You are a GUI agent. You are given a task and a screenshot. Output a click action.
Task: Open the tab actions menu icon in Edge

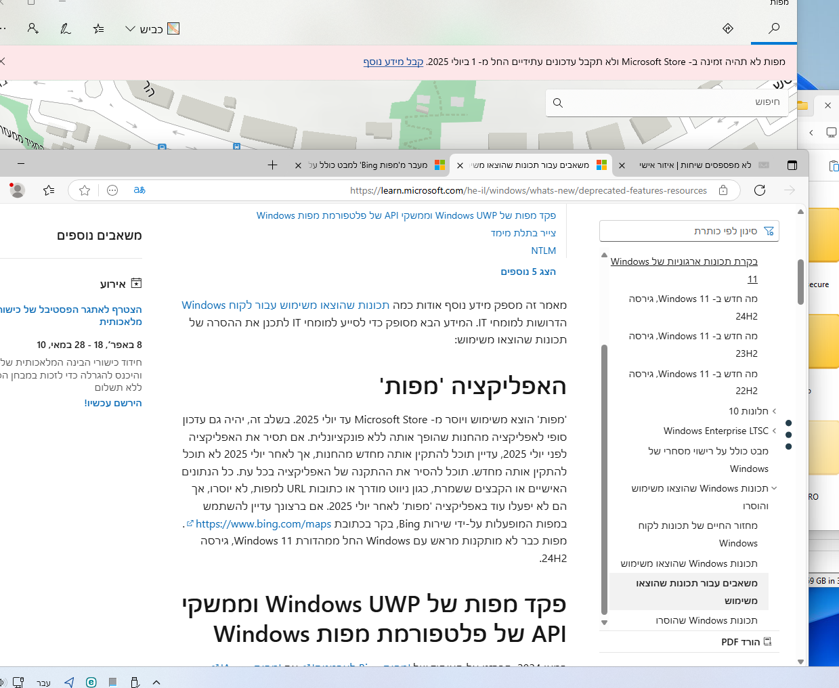pos(792,165)
